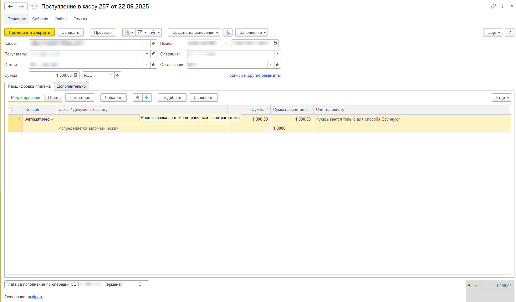516x302 pixels.
Task: Open the Файлы tab
Action: [61, 19]
